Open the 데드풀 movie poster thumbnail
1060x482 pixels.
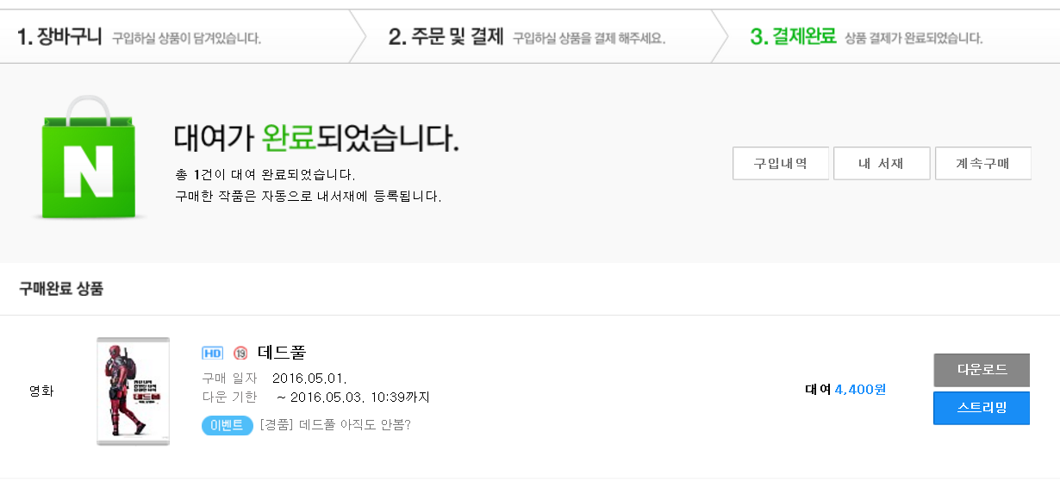133,391
